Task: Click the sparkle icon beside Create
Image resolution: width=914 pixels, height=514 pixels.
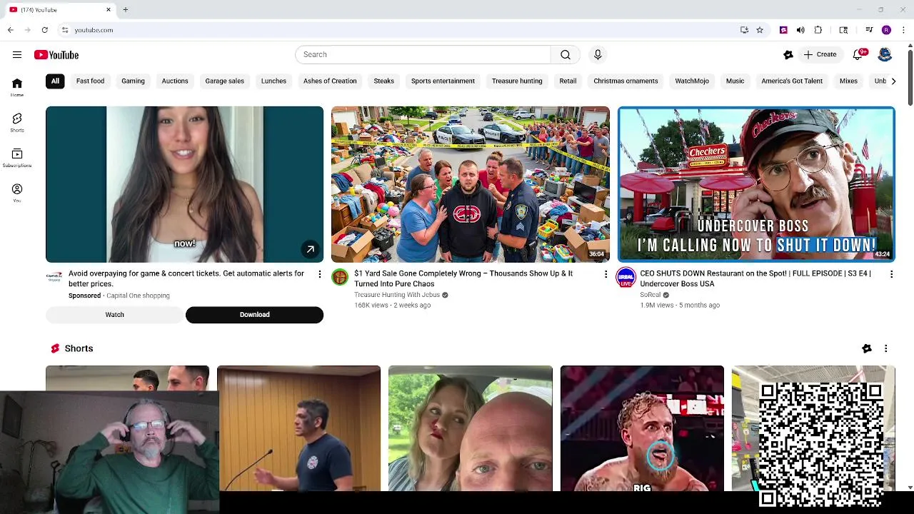Action: click(x=788, y=55)
